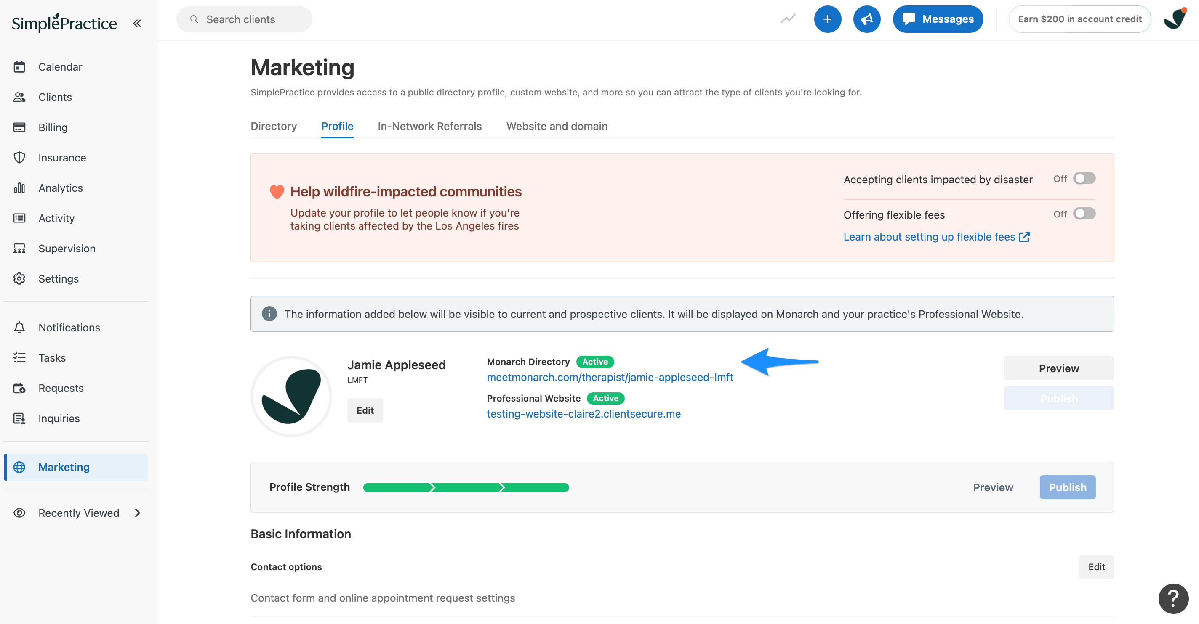Click Preview in the Profile Strength bar
Image resolution: width=1199 pixels, height=624 pixels.
pos(992,487)
